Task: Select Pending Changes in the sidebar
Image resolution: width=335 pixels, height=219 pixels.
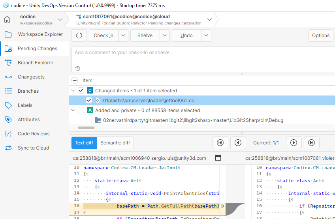Action: tap(34, 49)
